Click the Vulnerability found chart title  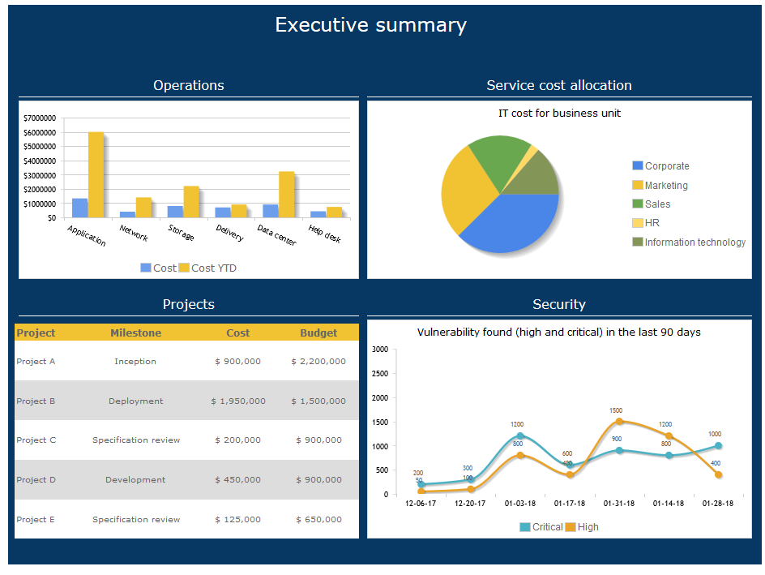point(559,333)
